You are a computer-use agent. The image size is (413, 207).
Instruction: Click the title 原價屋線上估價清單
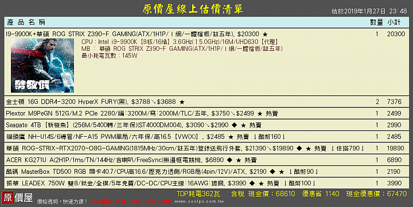[x=193, y=9]
